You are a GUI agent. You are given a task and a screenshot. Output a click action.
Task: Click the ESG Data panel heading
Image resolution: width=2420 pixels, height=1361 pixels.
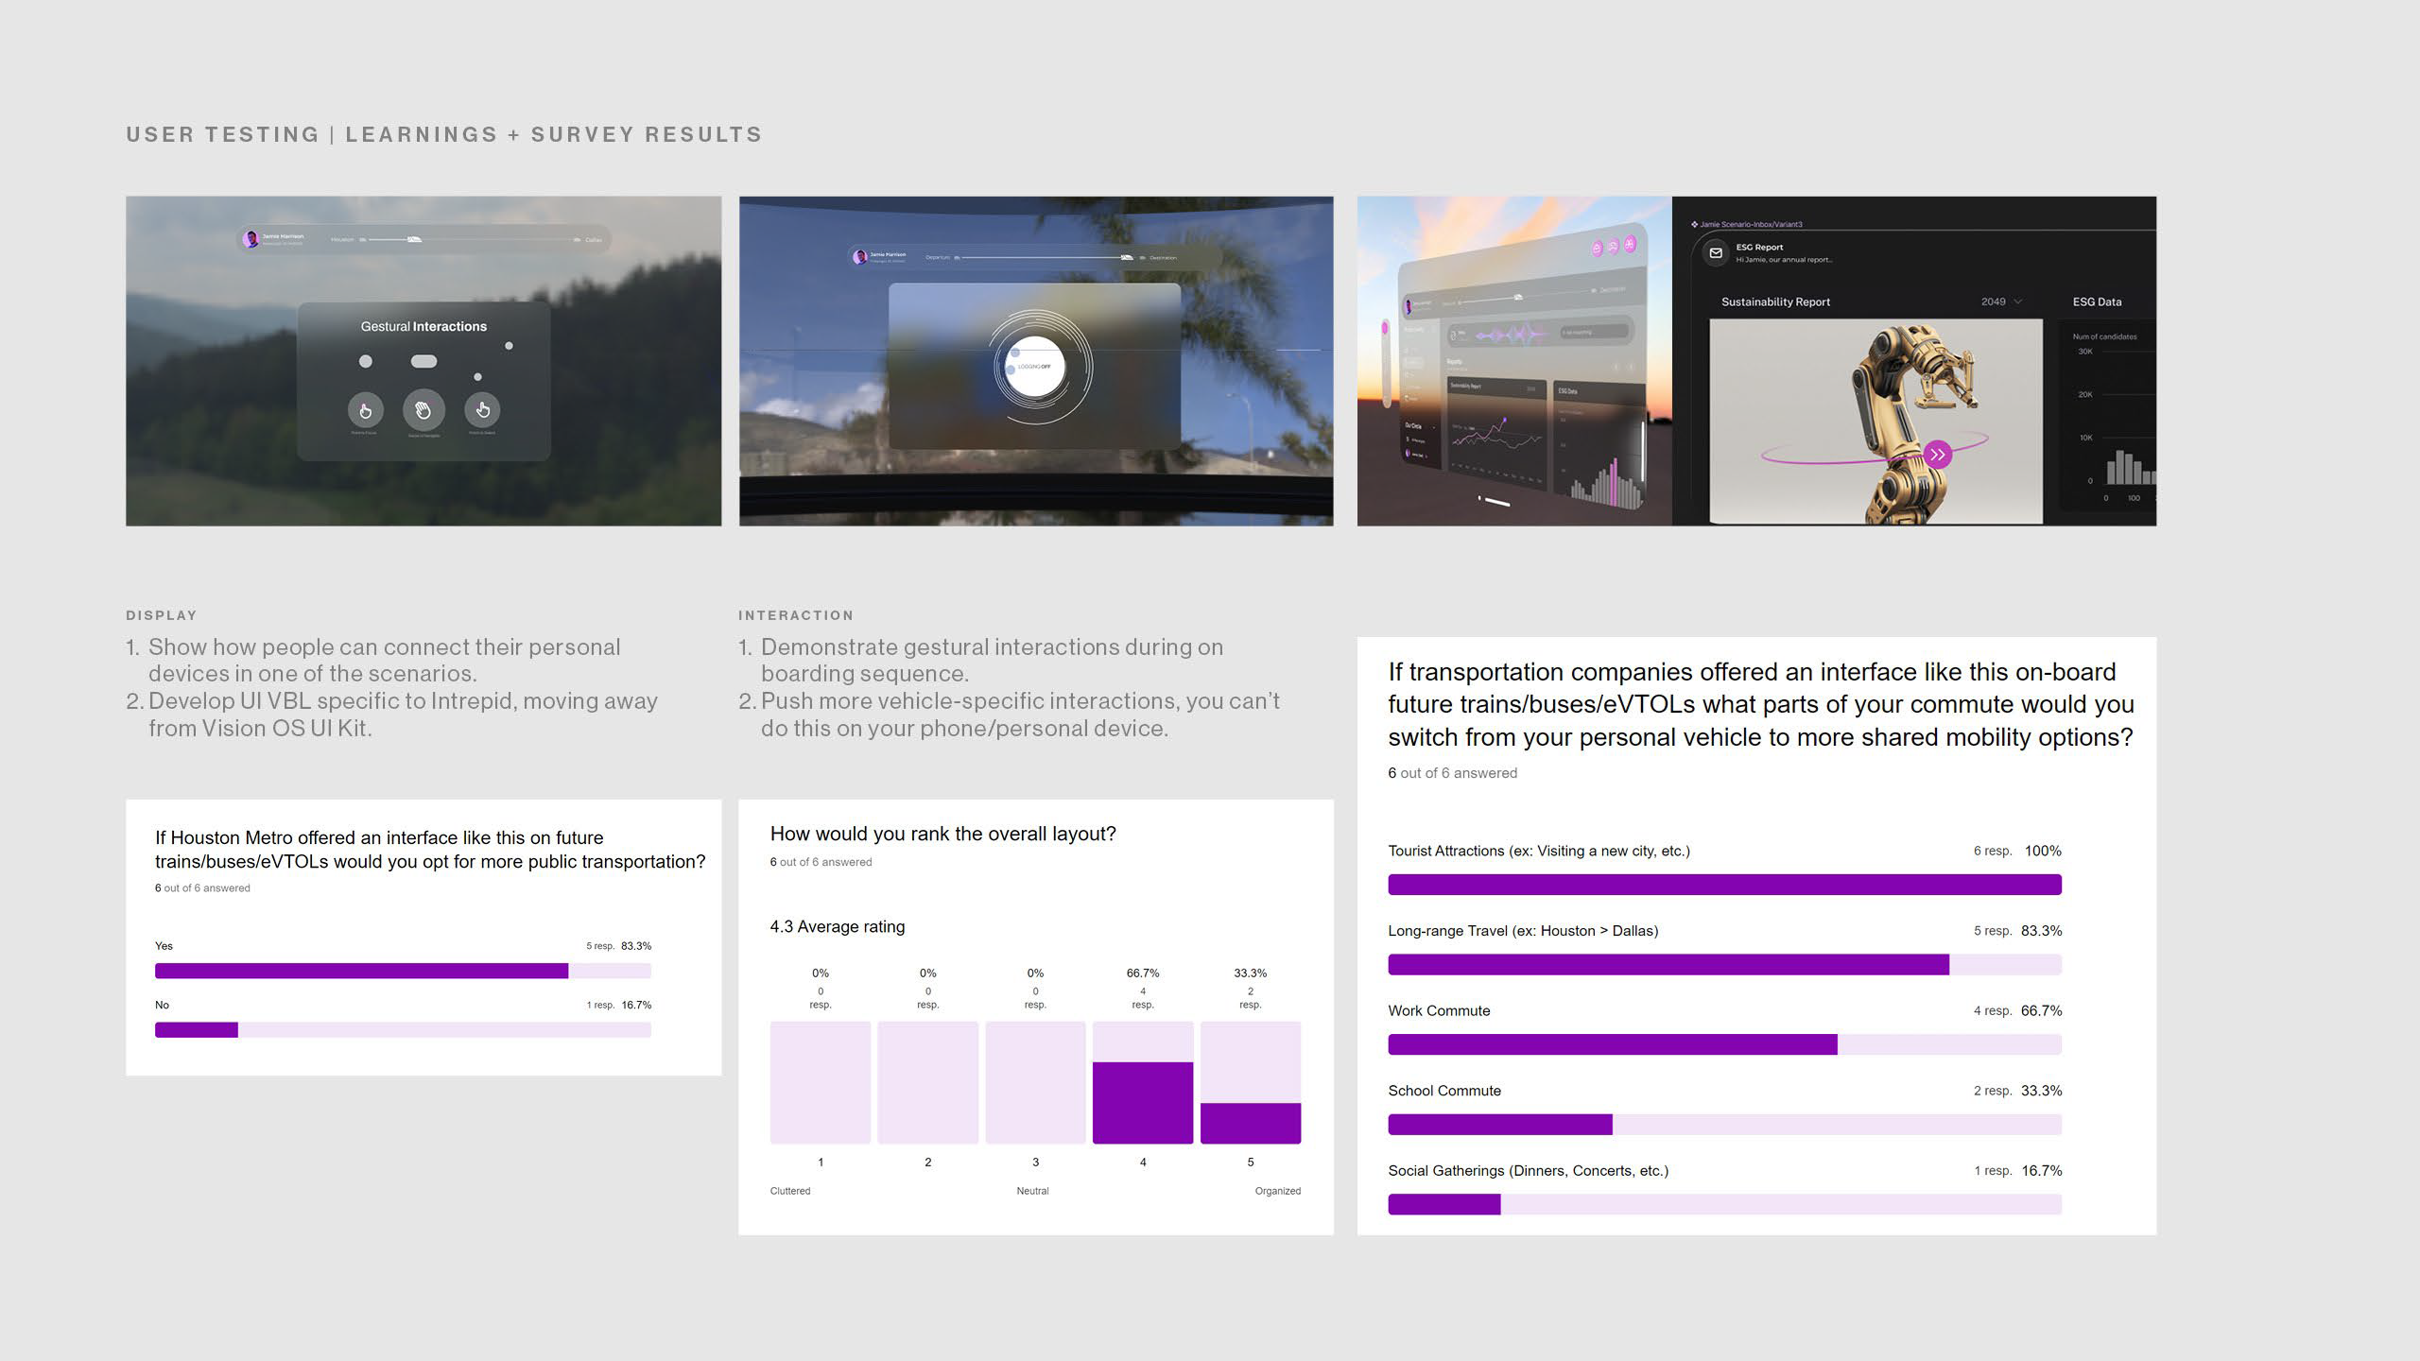[x=2097, y=301]
